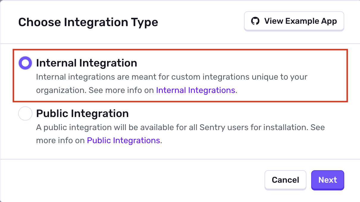The image size is (360, 202).
Task: Click the octocat logo inside View Example App
Action: 255,21
